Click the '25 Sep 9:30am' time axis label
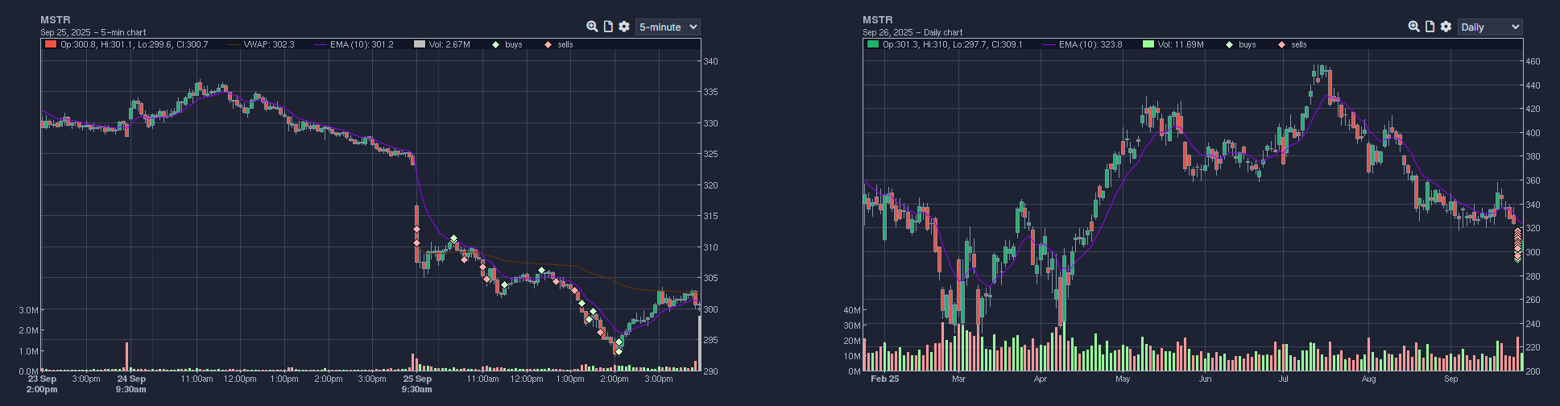Viewport: 1560px width, 406px height. [x=417, y=383]
